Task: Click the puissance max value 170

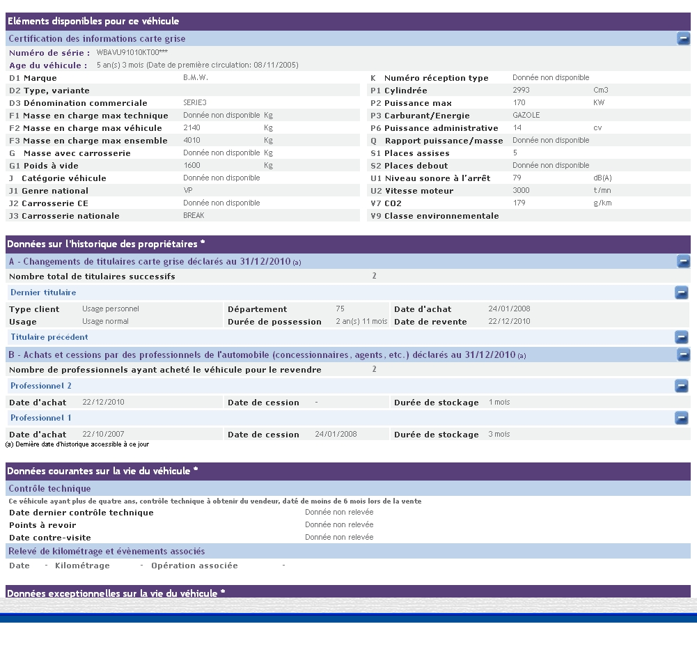Action: pos(519,102)
